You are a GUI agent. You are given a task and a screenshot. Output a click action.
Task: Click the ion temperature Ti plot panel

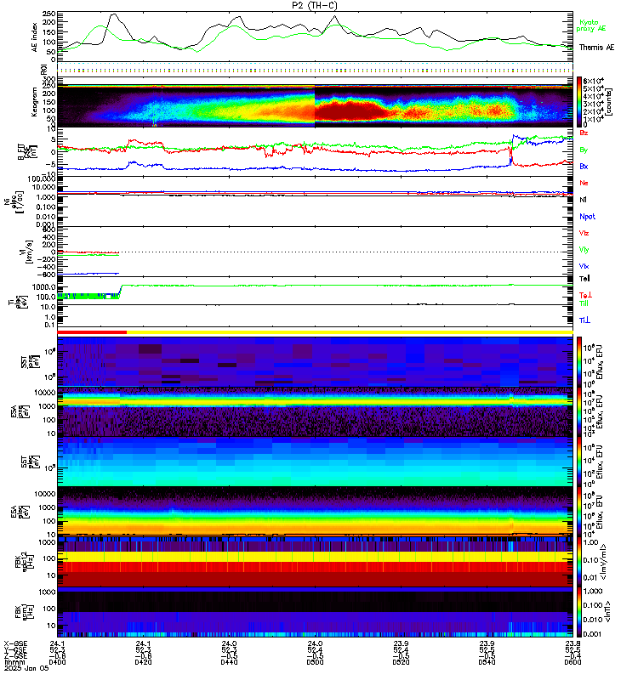pos(315,302)
